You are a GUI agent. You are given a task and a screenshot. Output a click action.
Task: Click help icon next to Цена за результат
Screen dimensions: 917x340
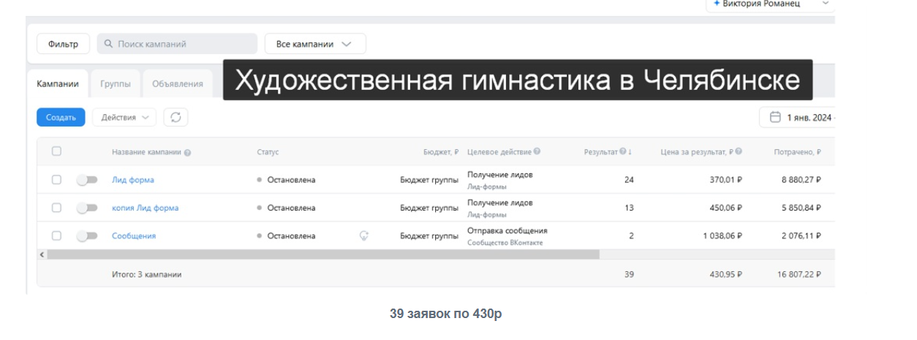(x=739, y=152)
